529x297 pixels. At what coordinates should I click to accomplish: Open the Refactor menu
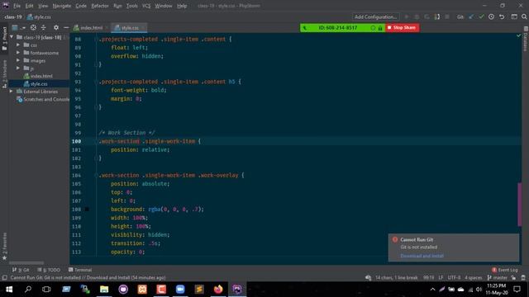click(x=100, y=6)
